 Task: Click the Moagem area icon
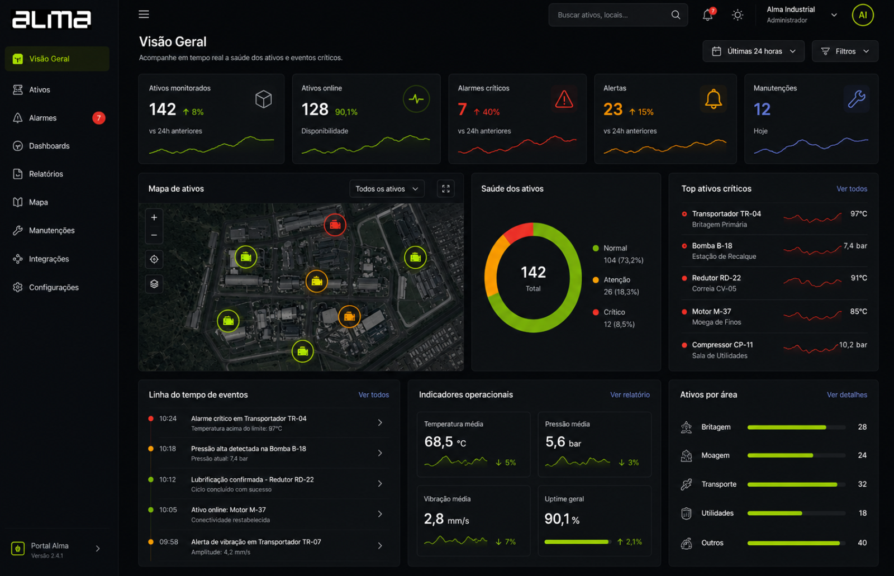[687, 456]
